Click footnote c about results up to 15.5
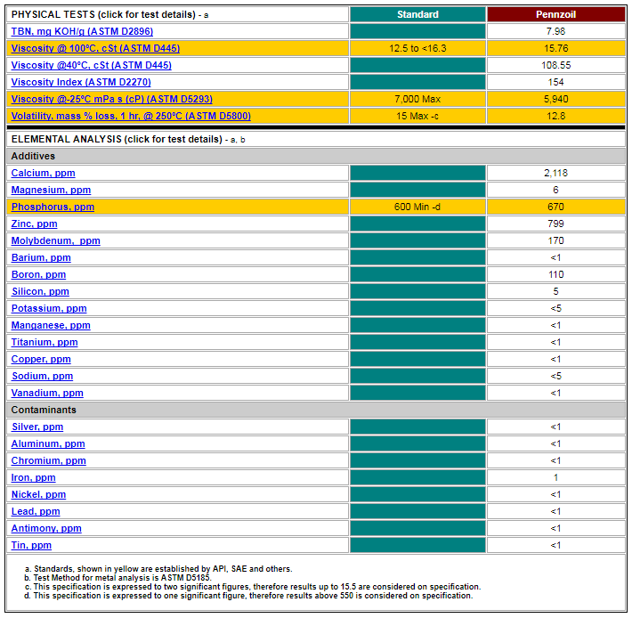 [253, 587]
